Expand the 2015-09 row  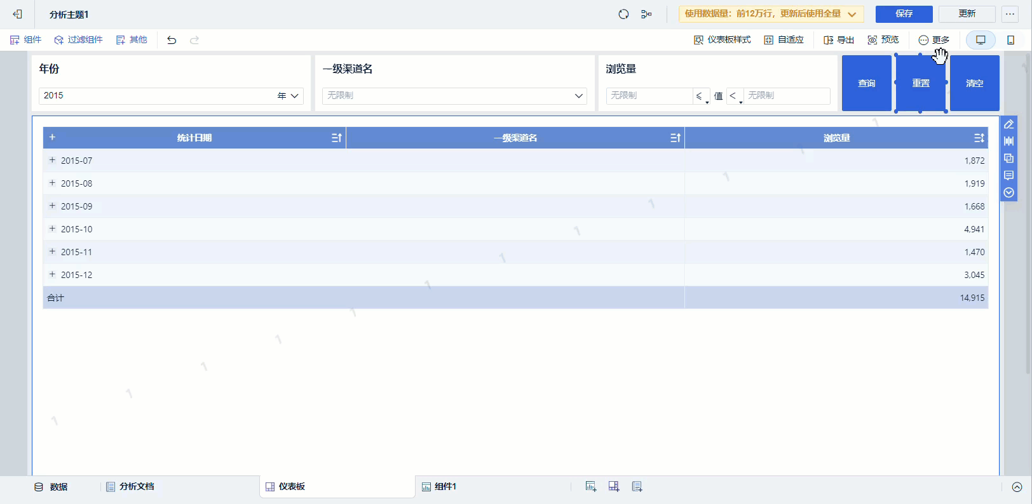tap(52, 206)
